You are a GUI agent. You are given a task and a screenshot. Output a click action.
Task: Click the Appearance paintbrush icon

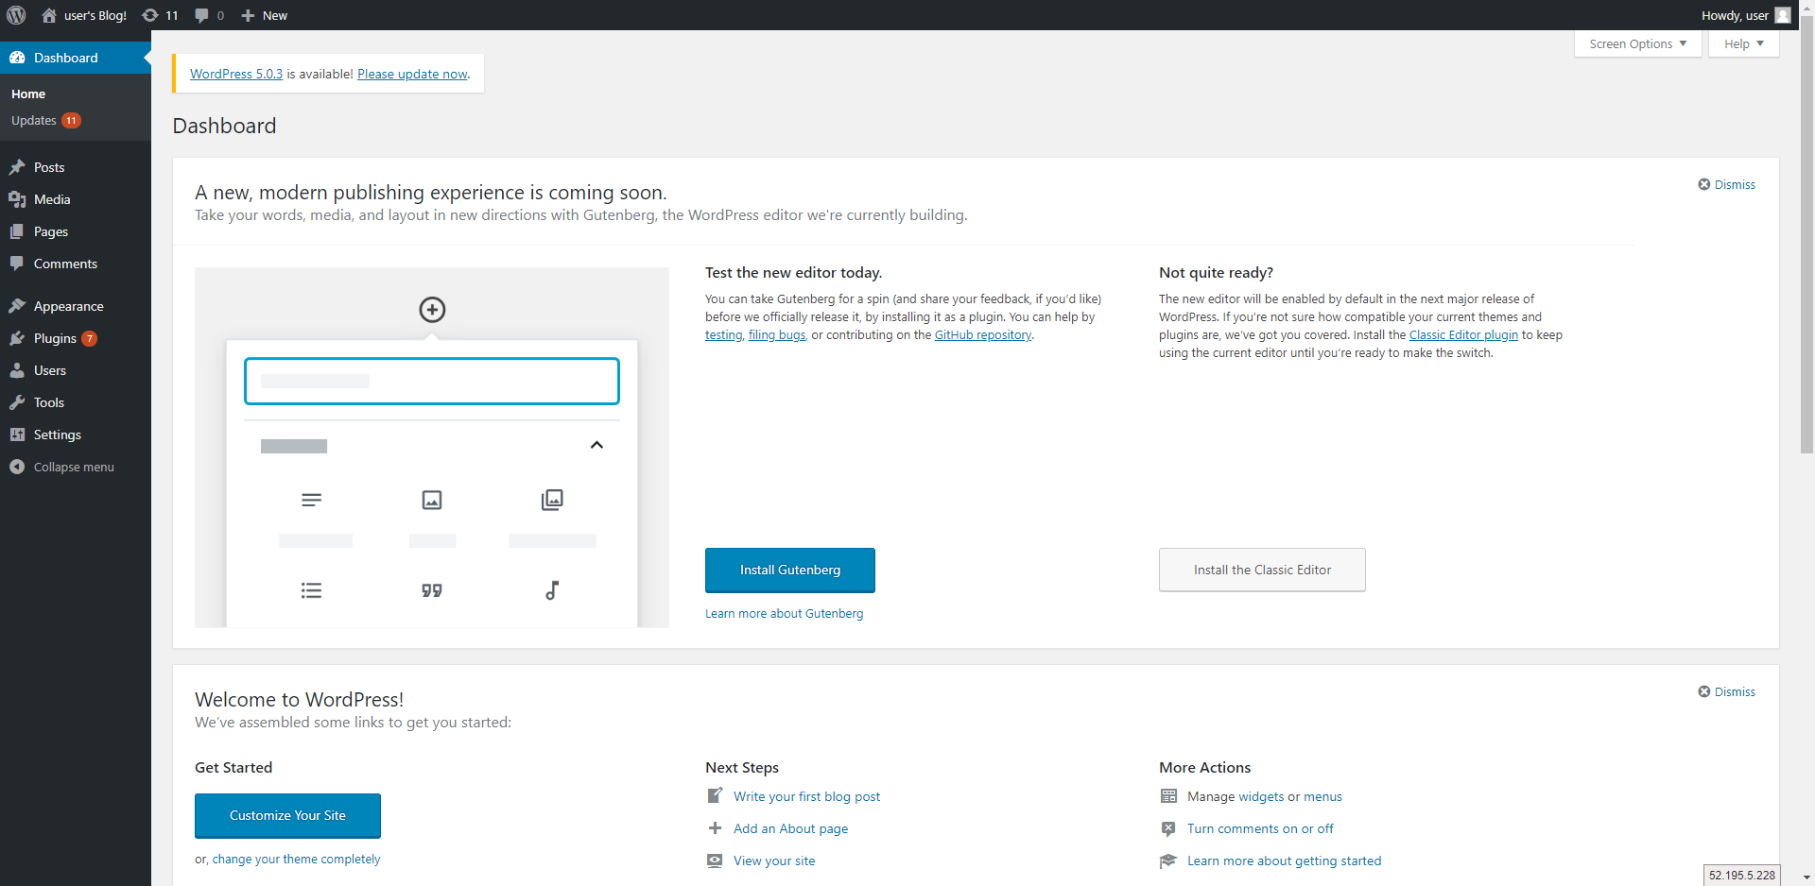pos(17,306)
